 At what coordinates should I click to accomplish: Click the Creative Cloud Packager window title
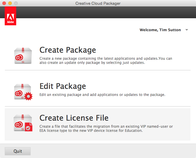[98, 3]
